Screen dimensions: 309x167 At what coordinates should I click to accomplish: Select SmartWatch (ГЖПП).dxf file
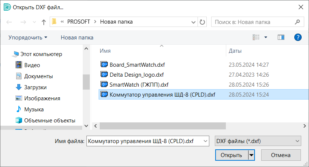(x=139, y=84)
